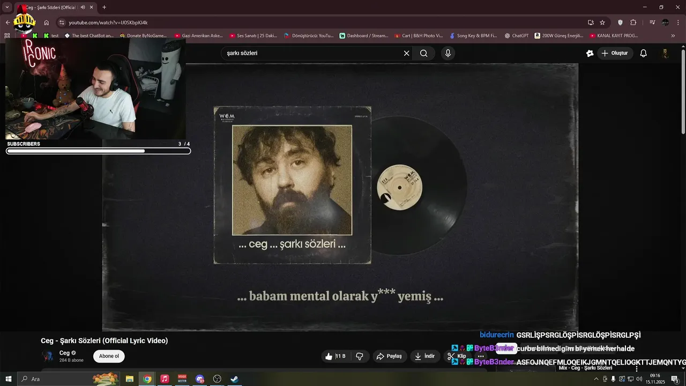
Task: Open Steam from the taskbar
Action: click(235, 379)
